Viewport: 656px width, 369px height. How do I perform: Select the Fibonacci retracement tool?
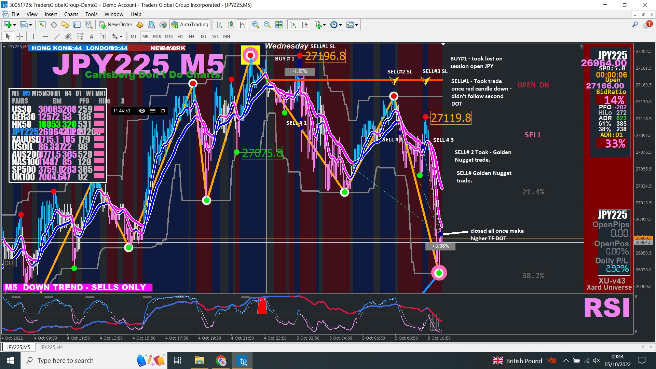click(x=80, y=37)
